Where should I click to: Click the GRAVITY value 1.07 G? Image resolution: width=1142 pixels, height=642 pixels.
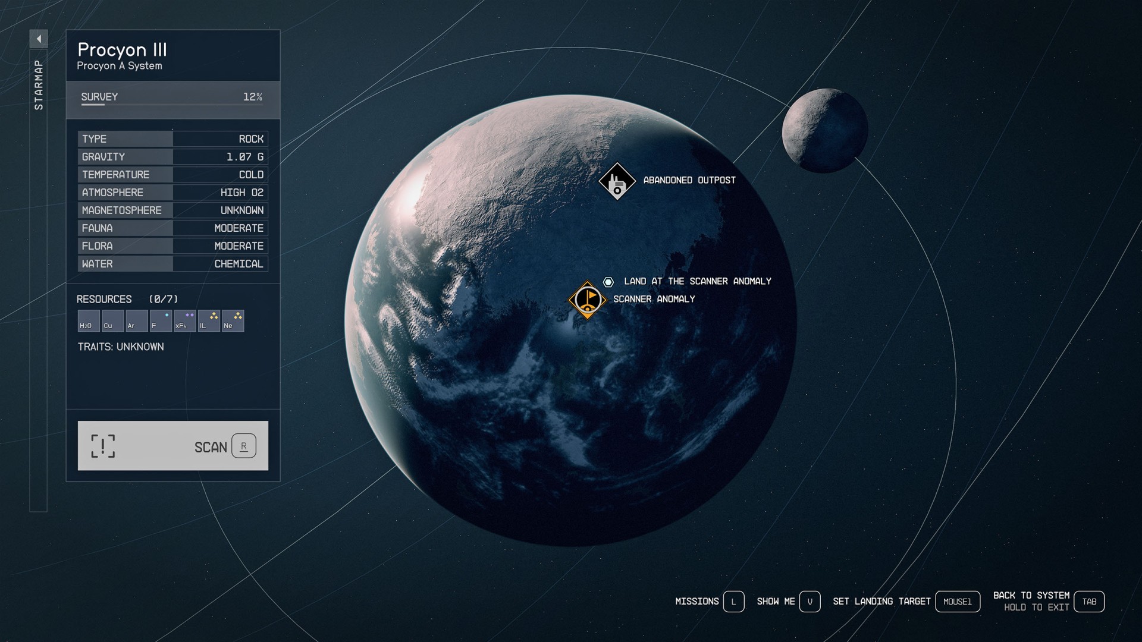click(244, 157)
